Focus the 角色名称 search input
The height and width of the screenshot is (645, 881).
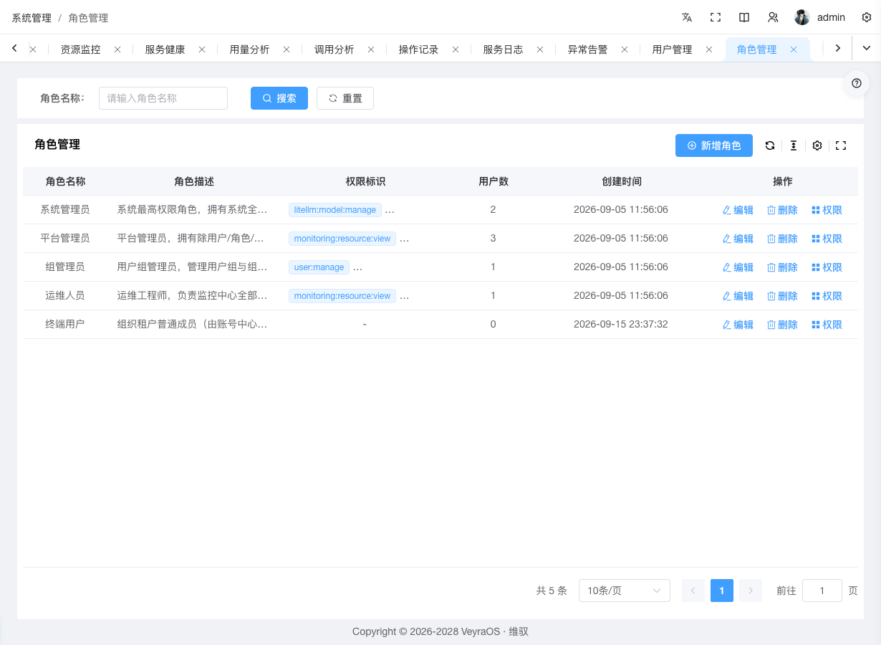(163, 98)
